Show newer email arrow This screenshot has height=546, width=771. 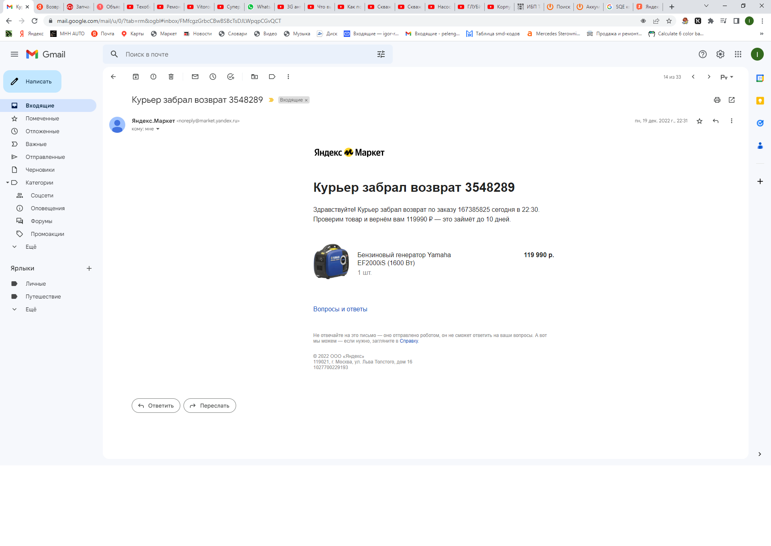coord(693,77)
